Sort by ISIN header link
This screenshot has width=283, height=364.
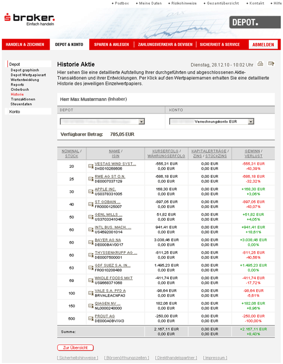click(x=116, y=156)
